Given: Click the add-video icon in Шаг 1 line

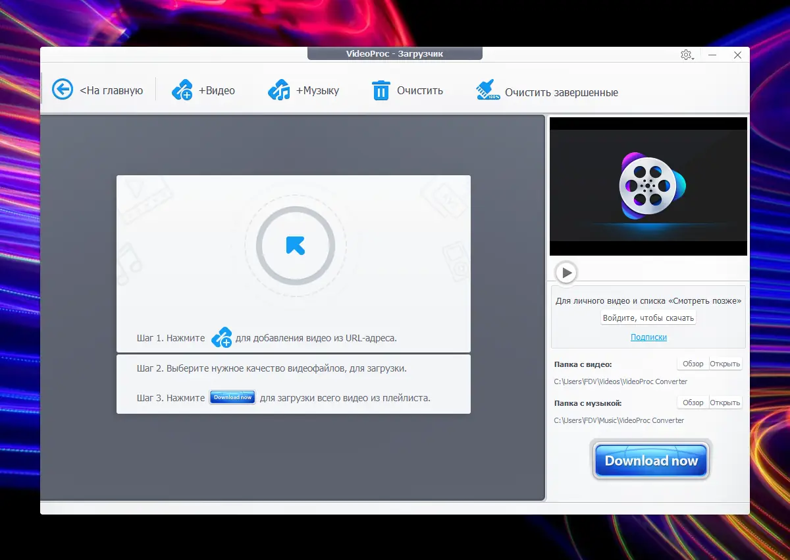Looking at the screenshot, I should [221, 338].
